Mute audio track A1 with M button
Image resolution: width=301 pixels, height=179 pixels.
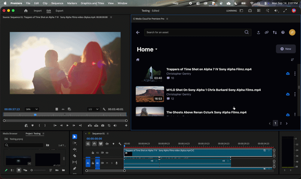point(107,163)
